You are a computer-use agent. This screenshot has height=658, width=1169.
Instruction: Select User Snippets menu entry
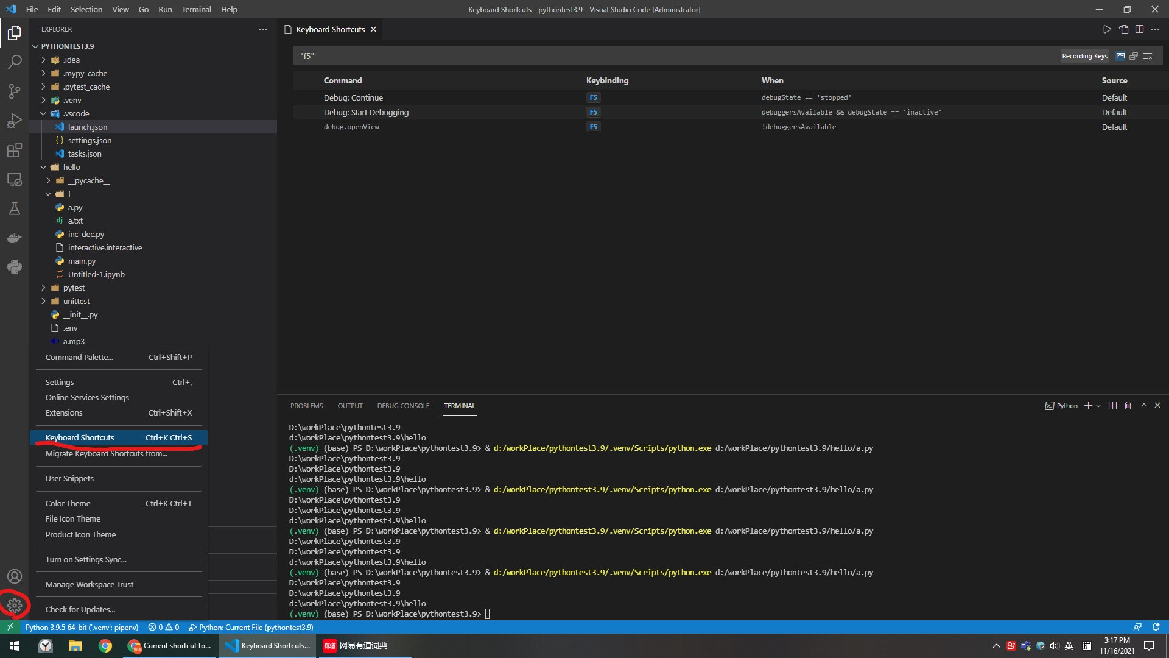119,478
